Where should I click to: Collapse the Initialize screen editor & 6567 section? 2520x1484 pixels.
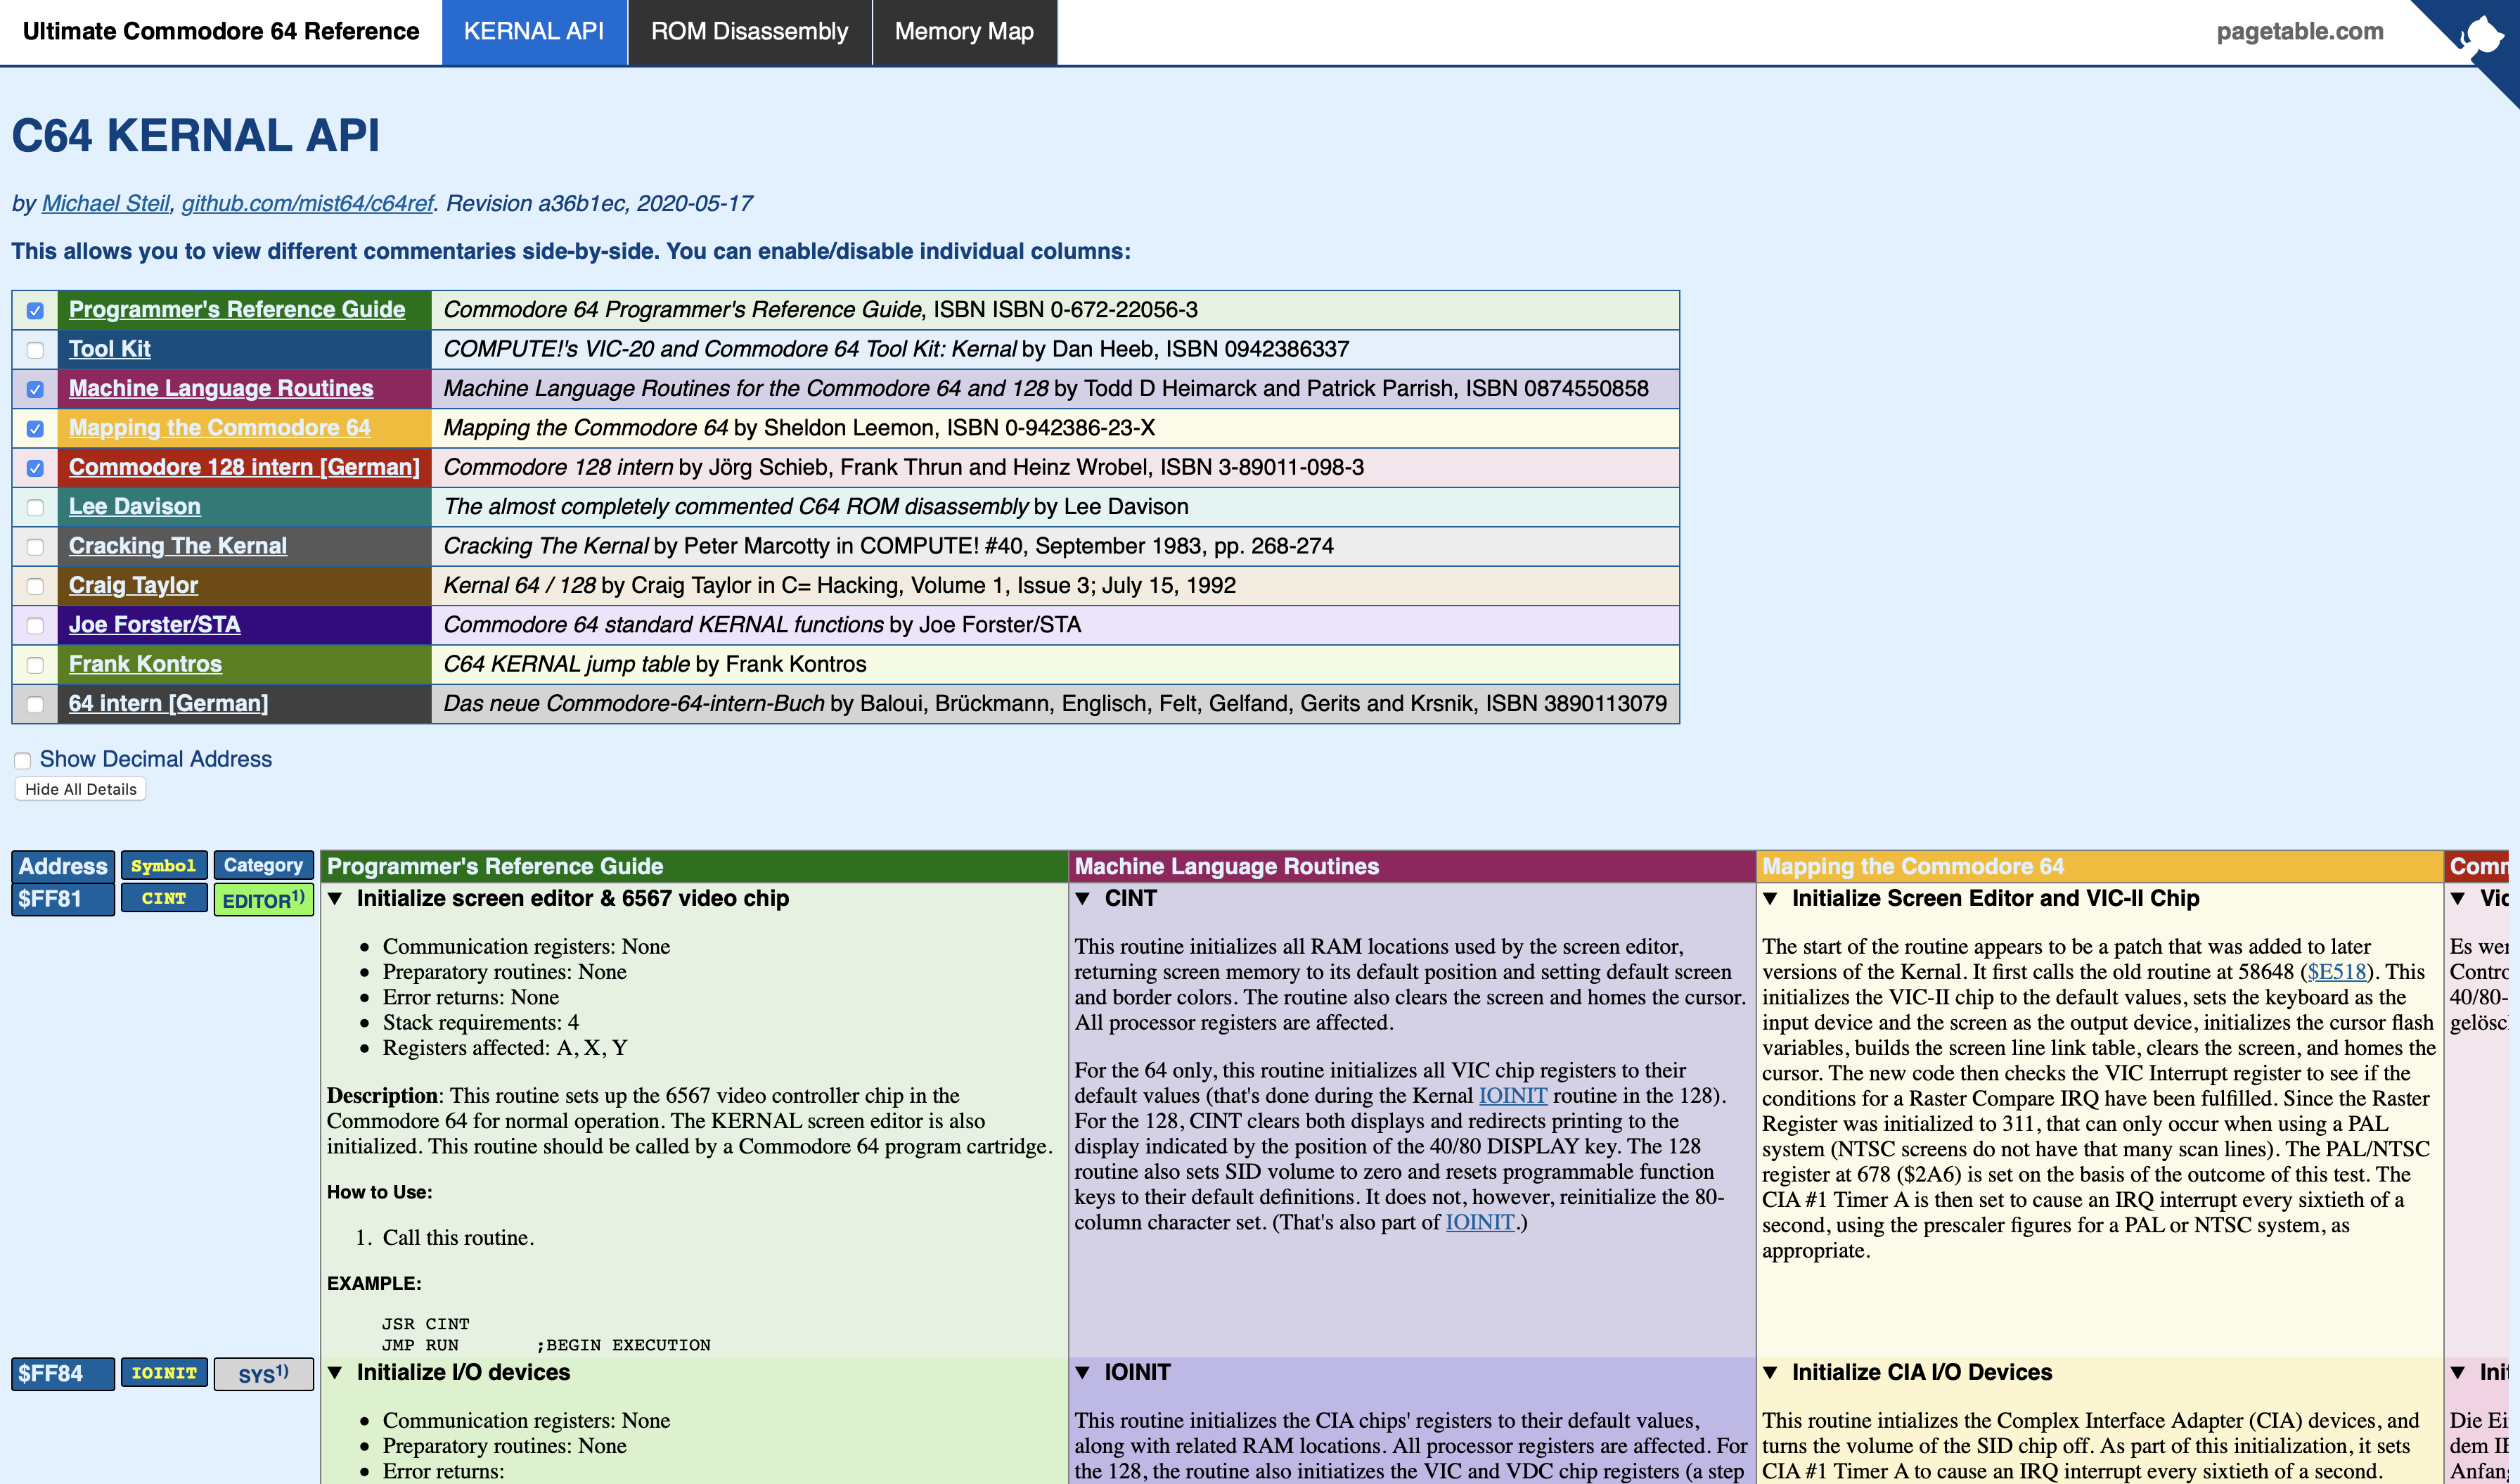pyautogui.click(x=336, y=899)
